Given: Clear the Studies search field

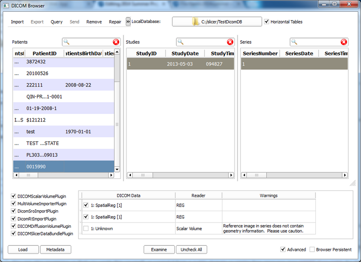Looking at the screenshot, I should [230, 42].
